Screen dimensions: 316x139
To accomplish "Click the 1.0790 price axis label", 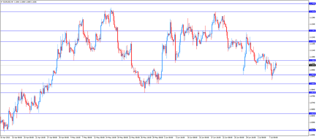I will (x=313, y=96).
